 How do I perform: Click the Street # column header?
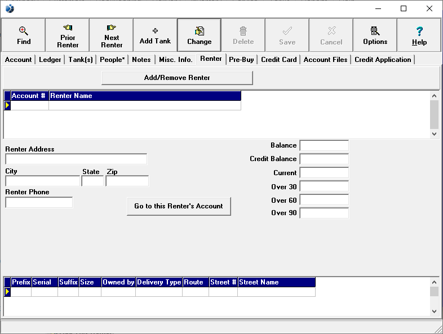pyautogui.click(x=224, y=282)
